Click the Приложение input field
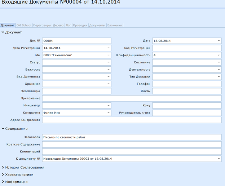 tap(132, 98)
